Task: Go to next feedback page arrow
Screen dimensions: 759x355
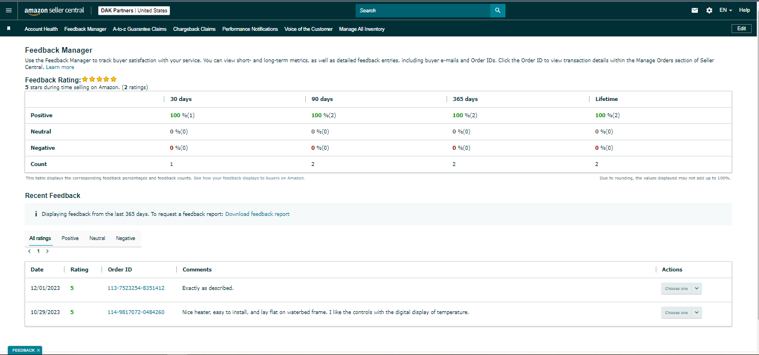Action: pos(47,251)
